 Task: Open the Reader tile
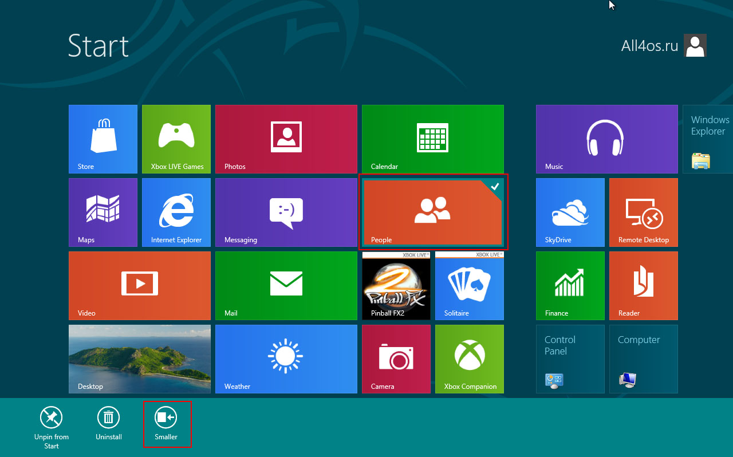[644, 286]
